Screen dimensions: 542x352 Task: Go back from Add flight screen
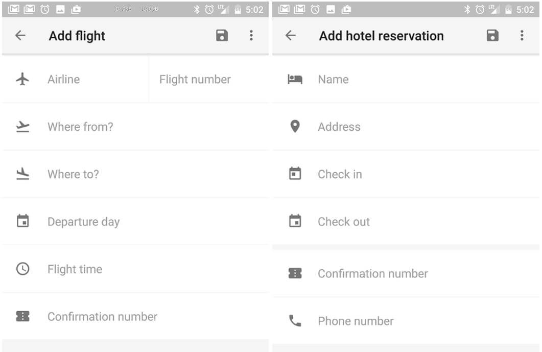pos(20,35)
